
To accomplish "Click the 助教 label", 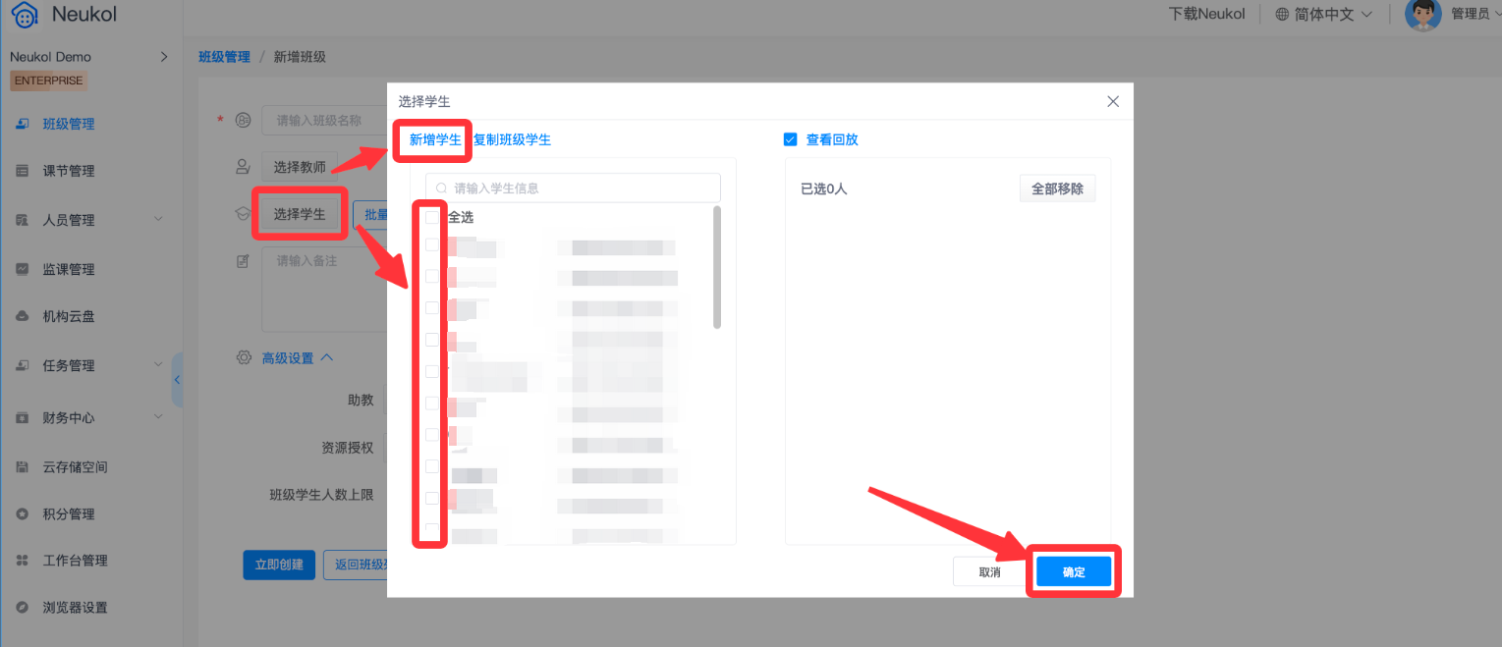I will point(361,400).
